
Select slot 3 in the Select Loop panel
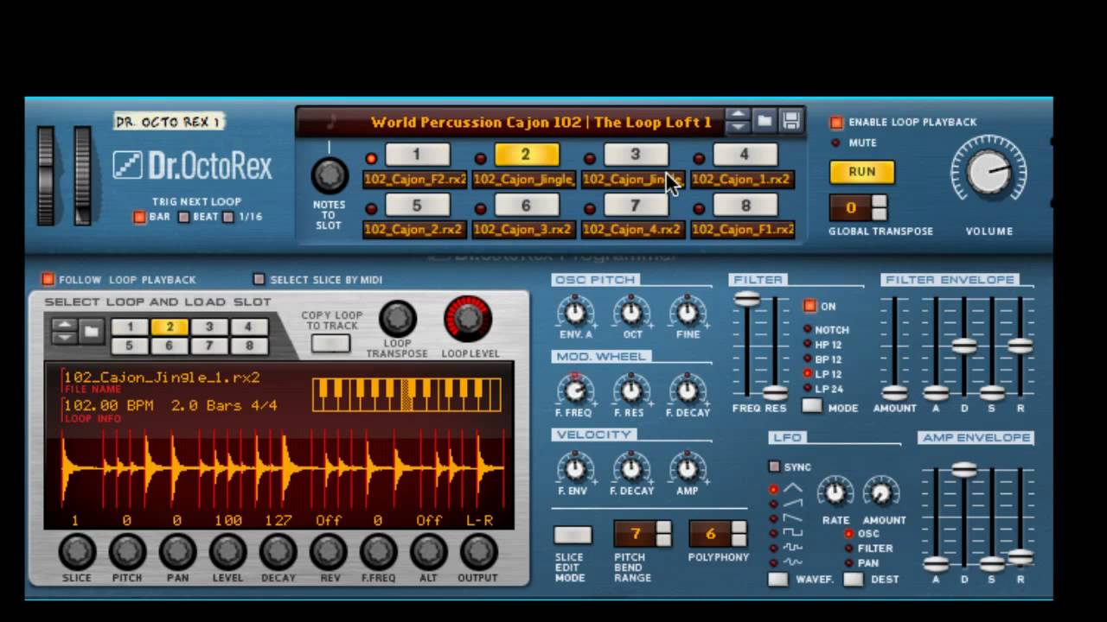208,327
